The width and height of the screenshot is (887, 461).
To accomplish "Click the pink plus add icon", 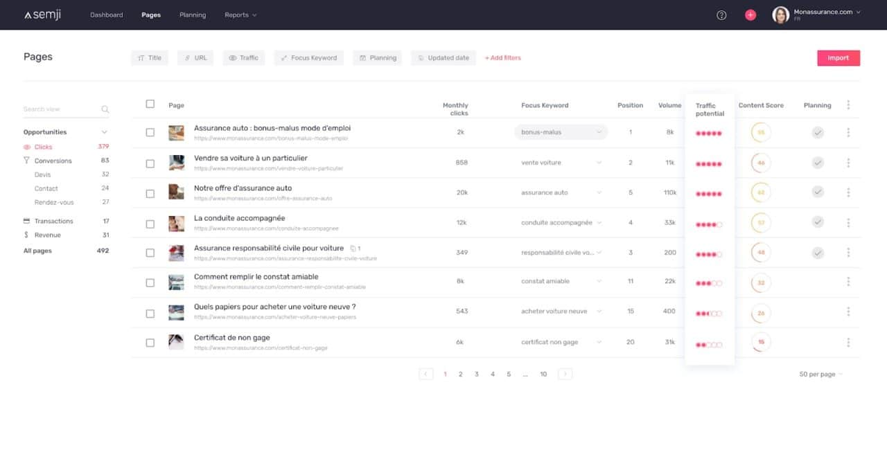I will pos(750,15).
